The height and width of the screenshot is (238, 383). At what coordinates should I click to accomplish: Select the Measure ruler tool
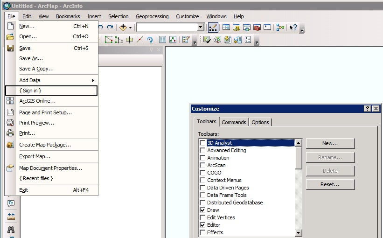click(x=11, y=217)
